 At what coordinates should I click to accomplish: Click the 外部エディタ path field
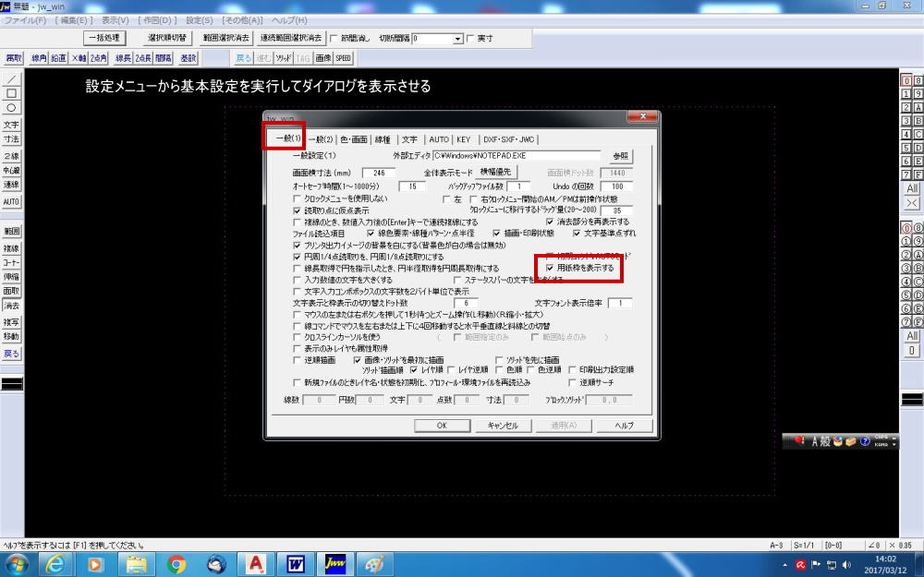(517, 156)
